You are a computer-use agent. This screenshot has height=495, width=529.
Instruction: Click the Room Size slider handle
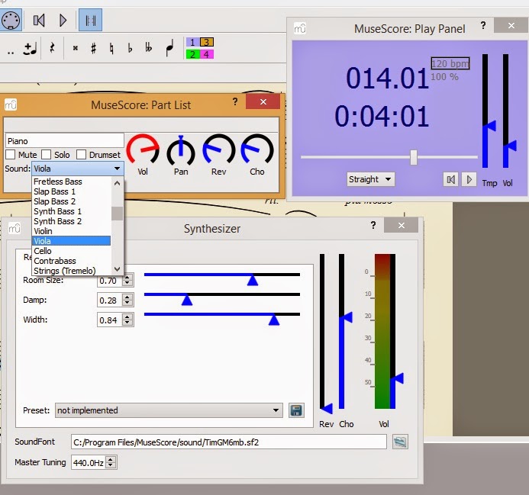point(253,280)
